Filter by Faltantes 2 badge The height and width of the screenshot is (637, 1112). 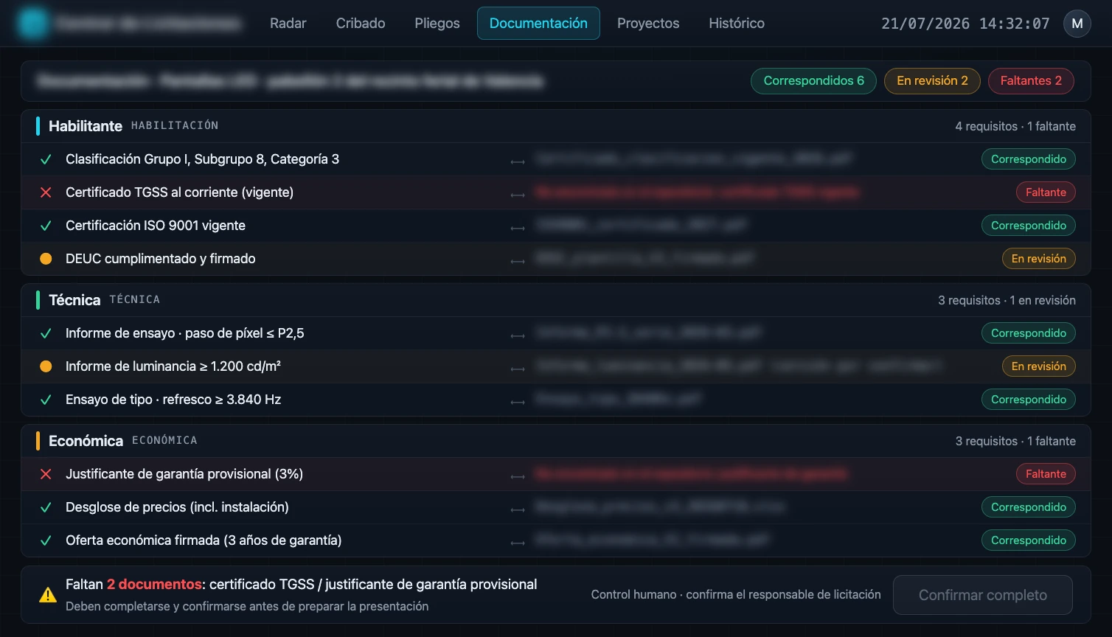coord(1031,81)
